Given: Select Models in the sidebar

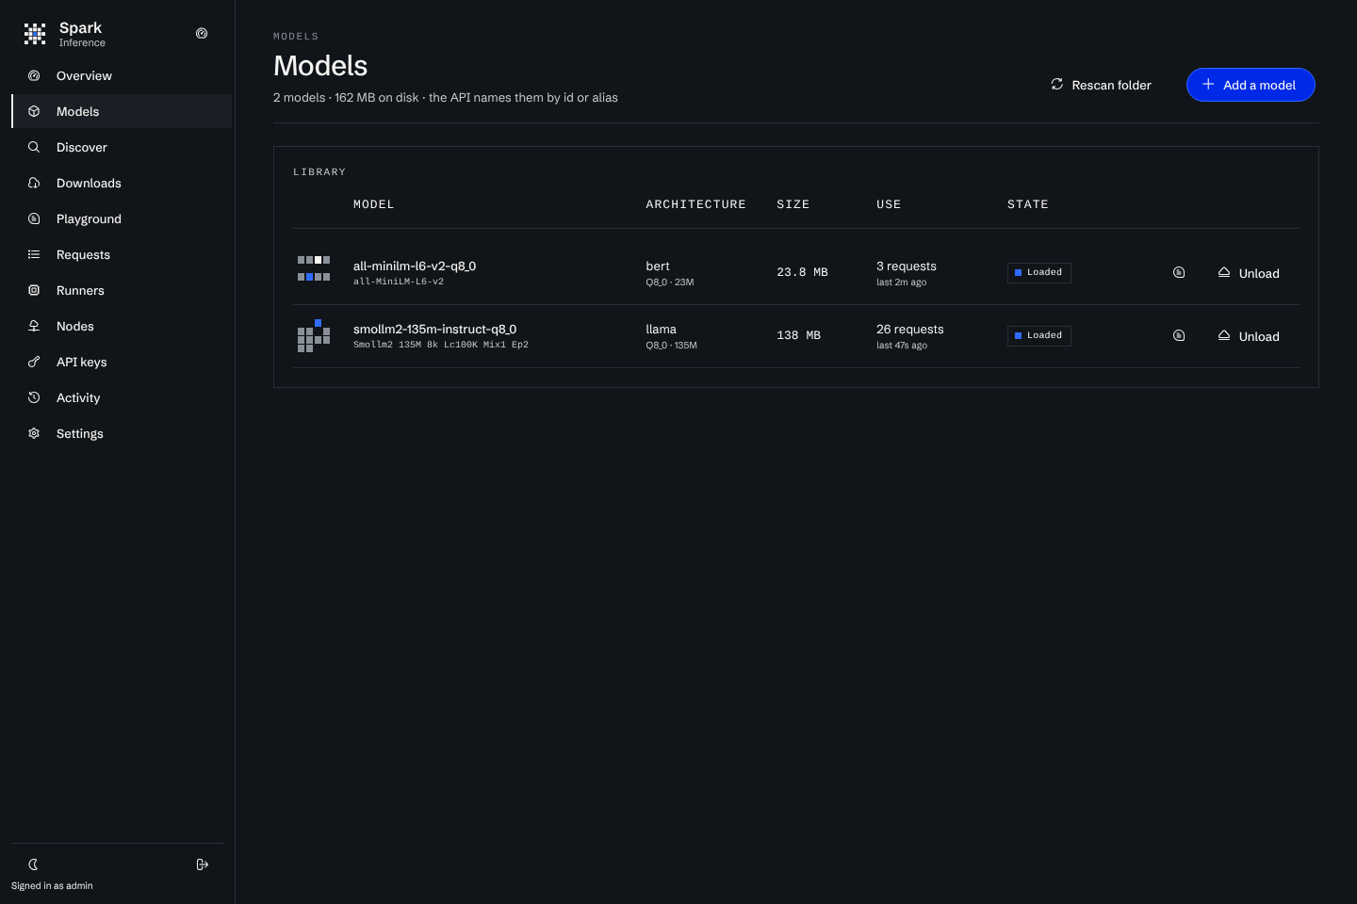Looking at the screenshot, I should click(x=122, y=111).
